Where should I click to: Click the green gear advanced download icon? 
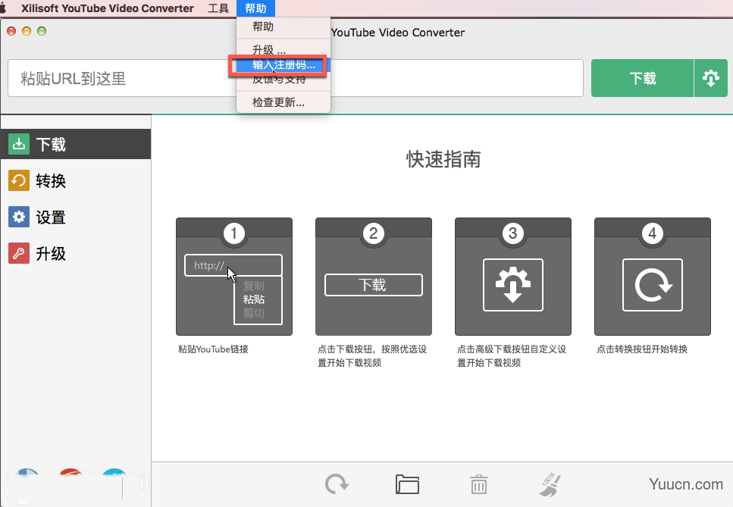(x=711, y=78)
